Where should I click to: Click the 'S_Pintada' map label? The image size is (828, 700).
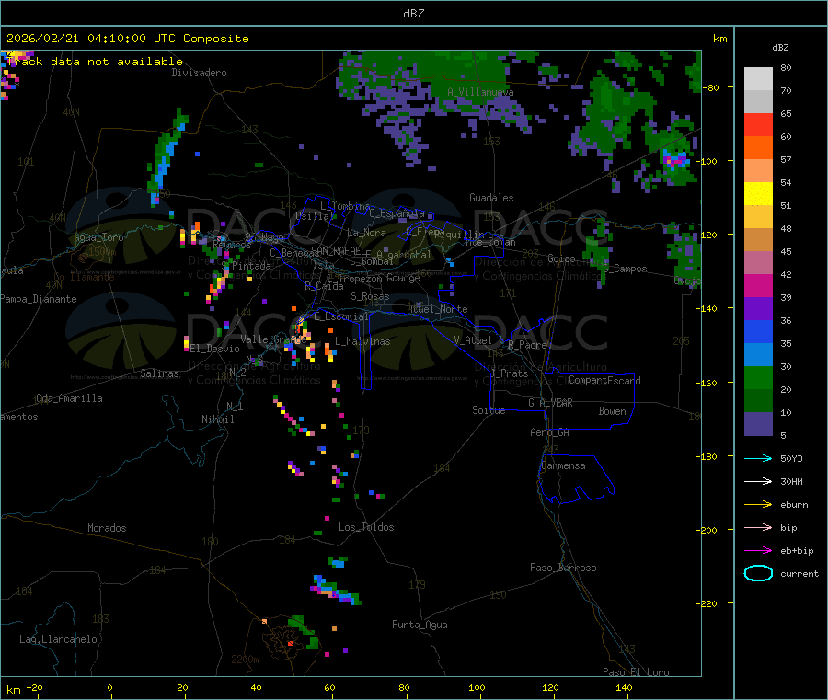point(246,266)
